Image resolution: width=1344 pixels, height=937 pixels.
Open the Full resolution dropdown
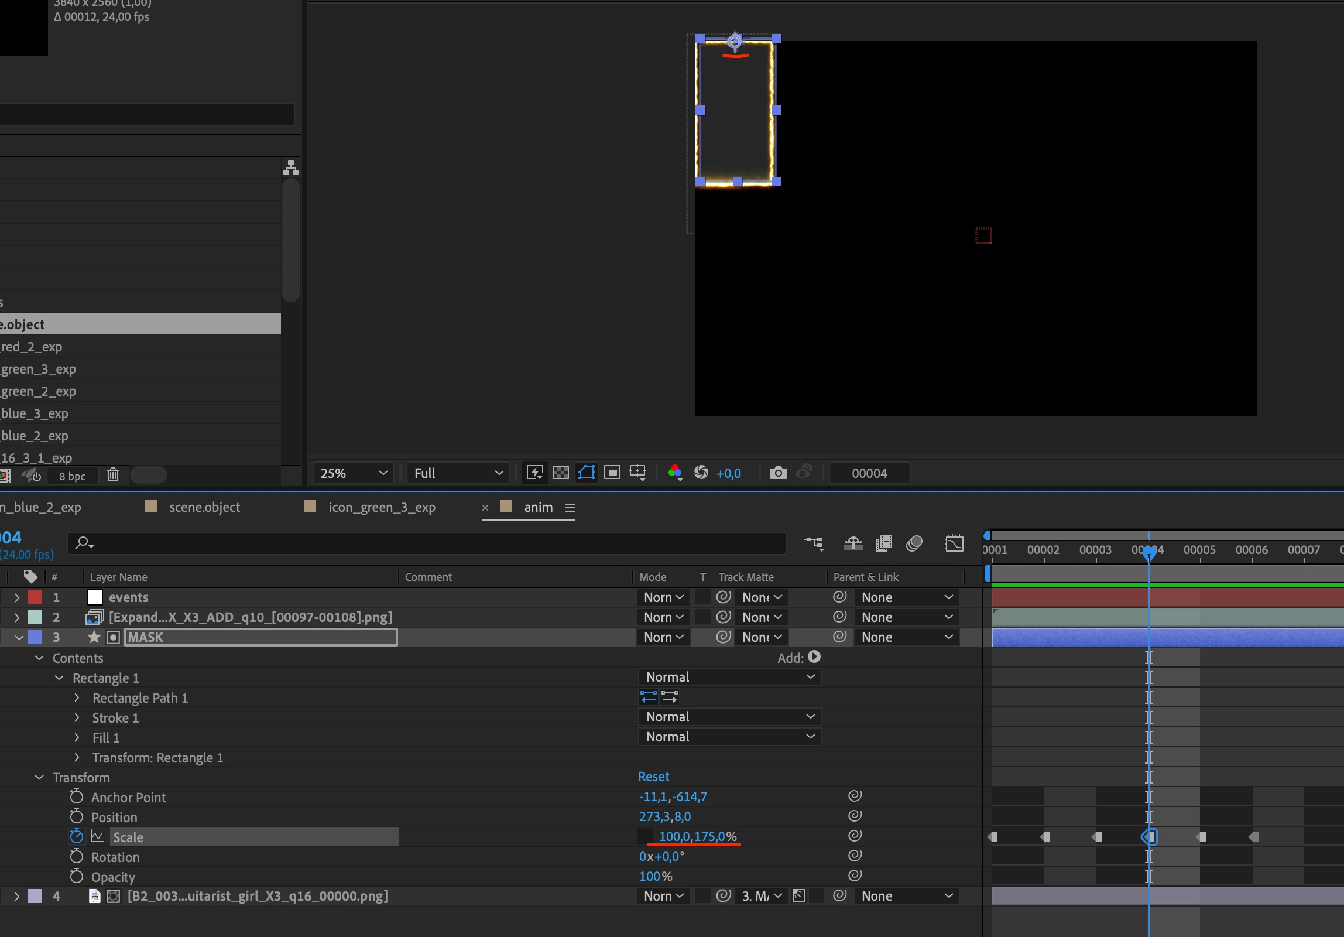click(458, 473)
